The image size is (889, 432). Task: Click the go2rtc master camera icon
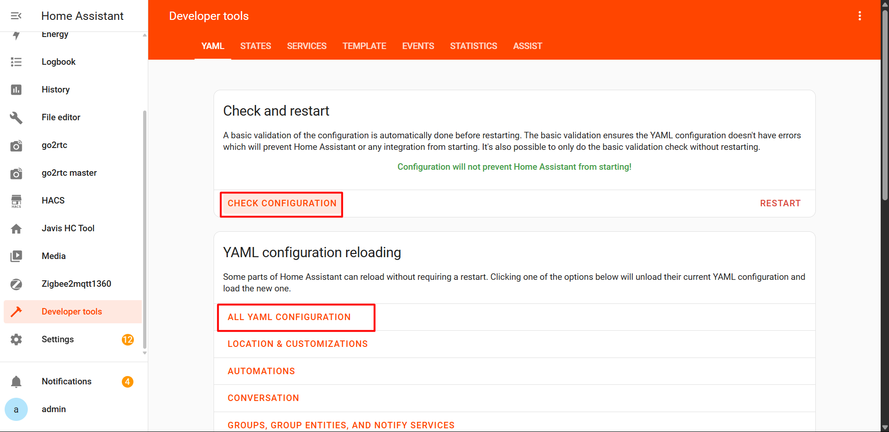pos(16,173)
